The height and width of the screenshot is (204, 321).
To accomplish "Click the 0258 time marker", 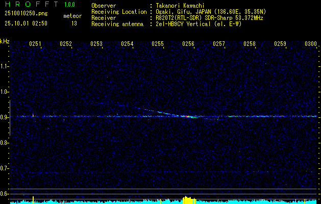I will pos(250,44).
